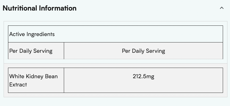Click Daily in the centered column header

coord(139,51)
